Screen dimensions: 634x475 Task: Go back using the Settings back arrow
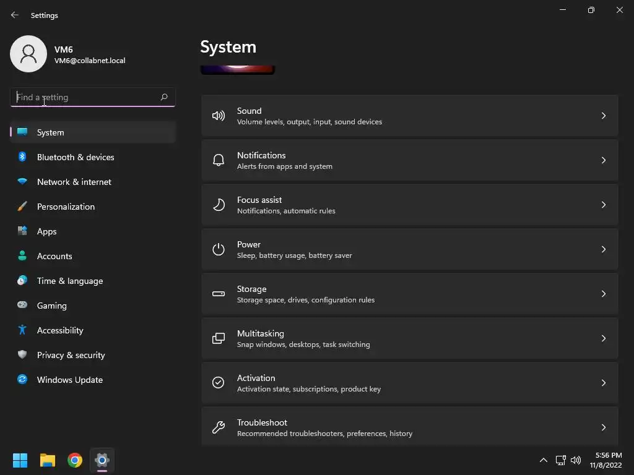15,15
